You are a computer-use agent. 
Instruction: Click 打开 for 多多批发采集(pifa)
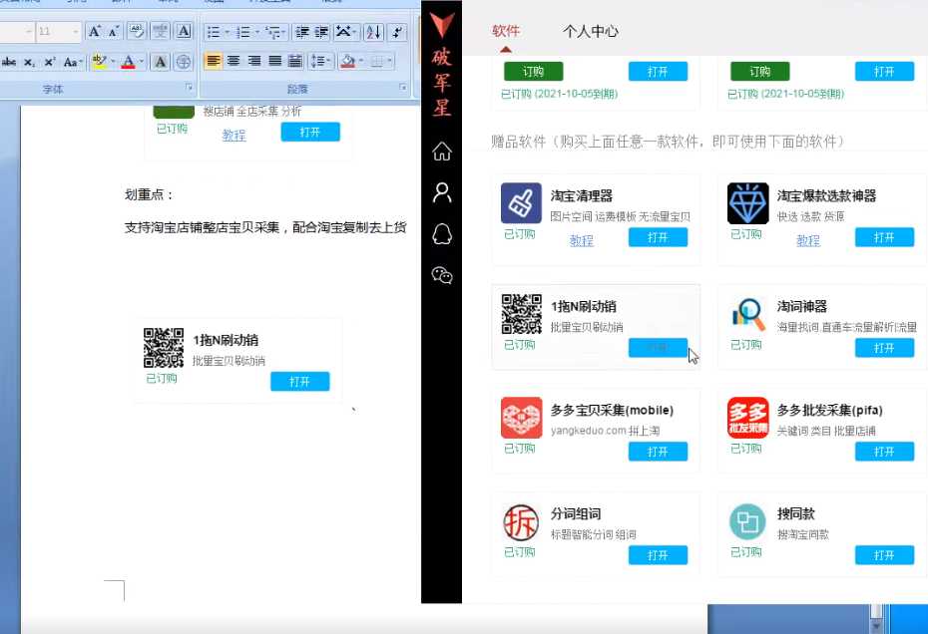point(885,452)
